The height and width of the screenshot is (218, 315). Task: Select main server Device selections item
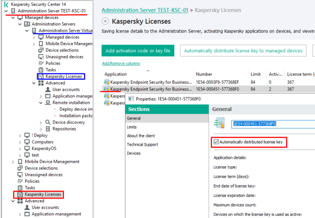pyautogui.click(x=41, y=168)
